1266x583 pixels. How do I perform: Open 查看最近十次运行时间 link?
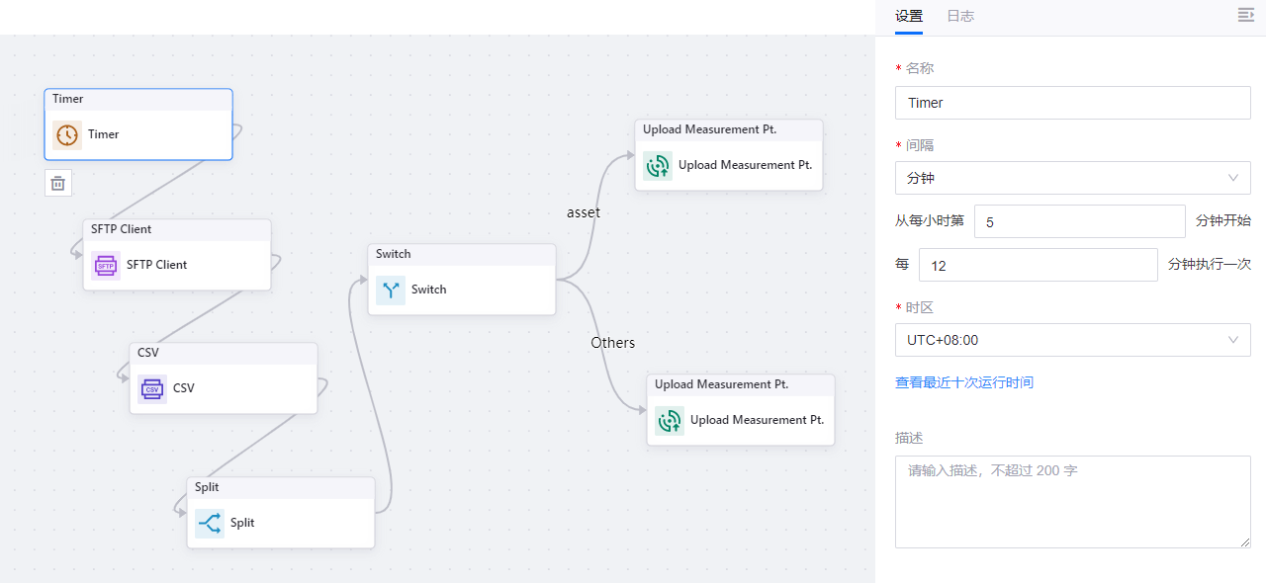964,382
